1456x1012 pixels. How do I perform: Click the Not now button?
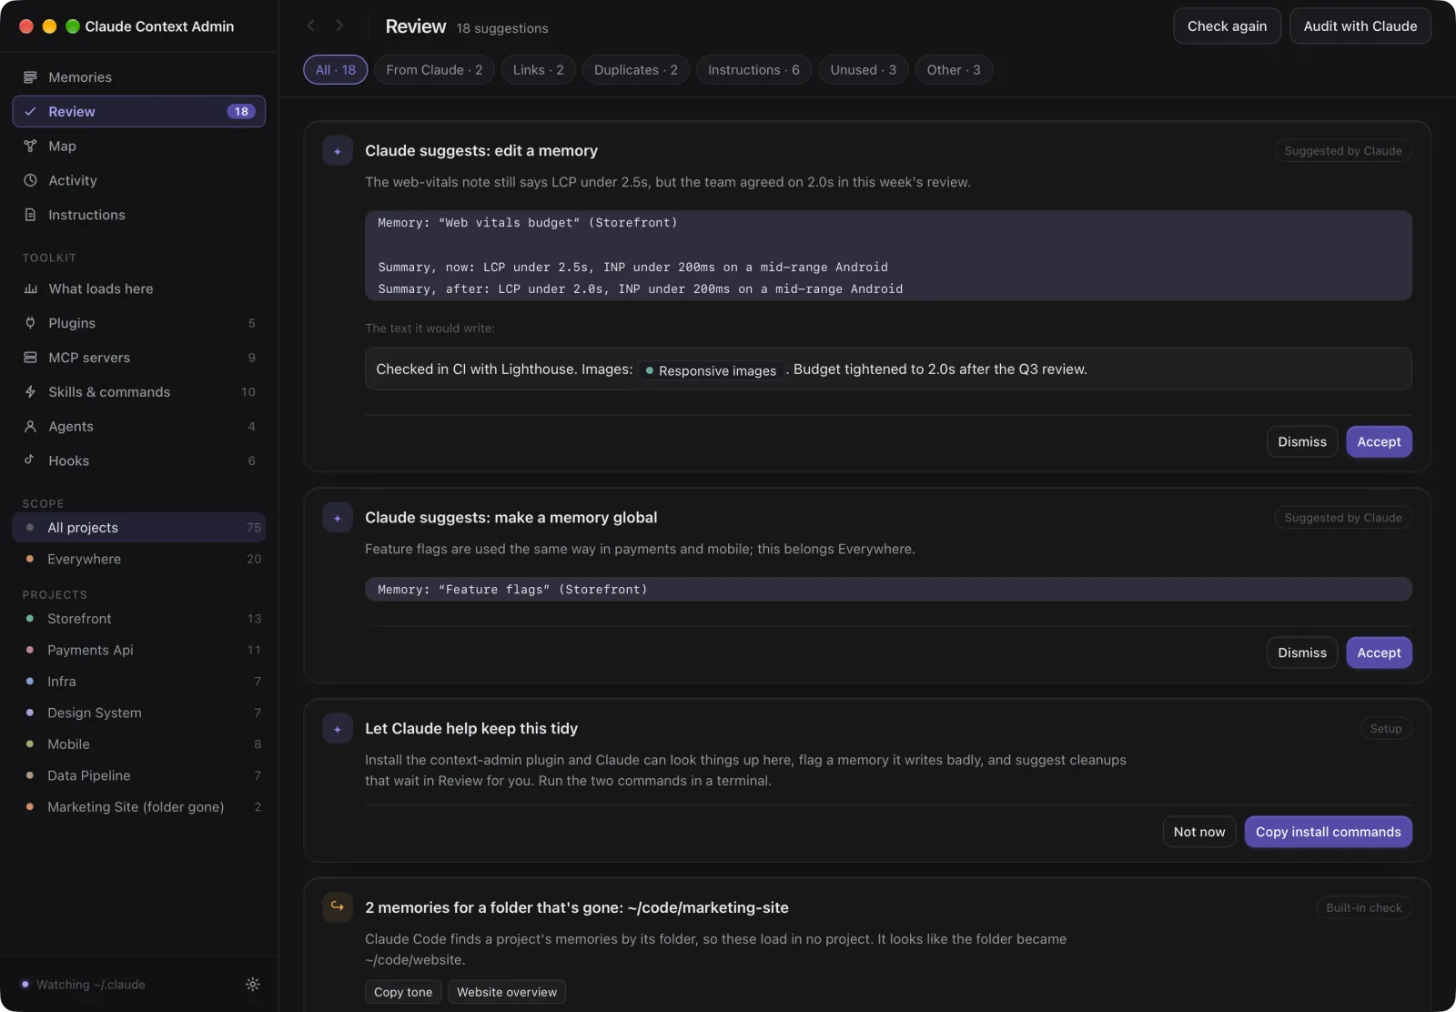click(1199, 832)
